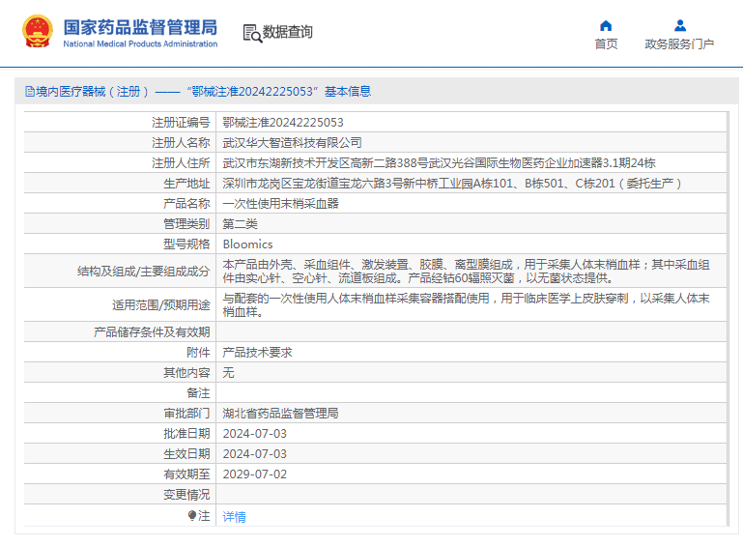The height and width of the screenshot is (546, 743).
Task: Open the 政务服务门户 link
Action: 679,44
